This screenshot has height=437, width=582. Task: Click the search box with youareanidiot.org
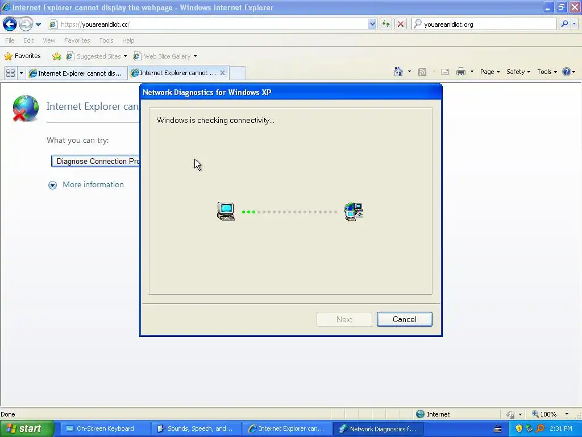pos(484,24)
